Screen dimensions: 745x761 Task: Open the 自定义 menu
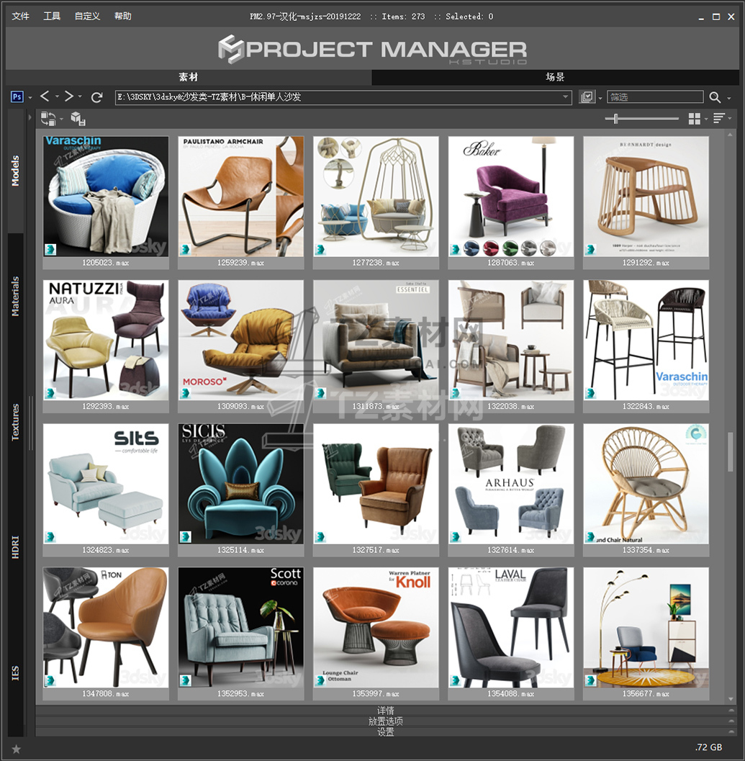click(87, 16)
